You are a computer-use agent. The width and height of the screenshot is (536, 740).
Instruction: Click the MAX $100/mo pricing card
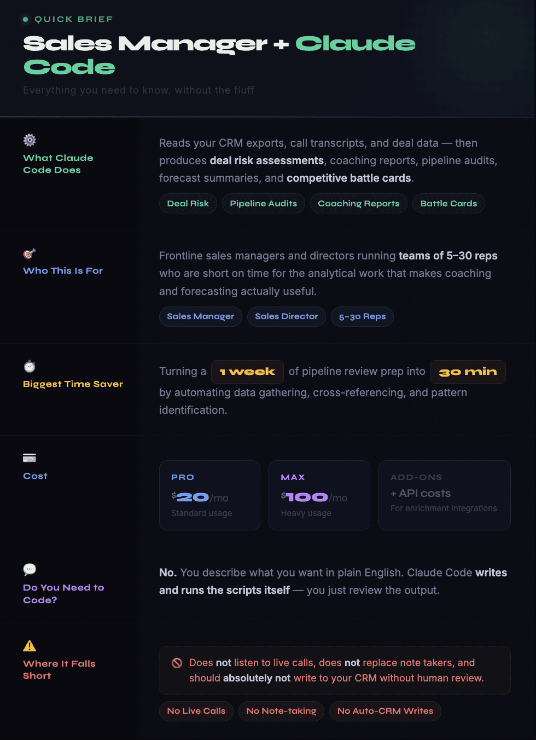coord(319,495)
